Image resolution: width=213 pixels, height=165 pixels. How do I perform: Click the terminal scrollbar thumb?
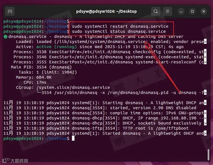pos(208,155)
